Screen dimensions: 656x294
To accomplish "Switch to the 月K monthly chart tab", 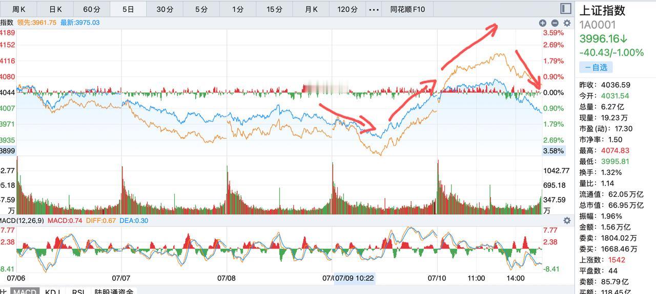I will [x=311, y=9].
